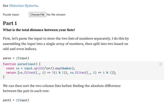Screen dimensions: 164x102
Task: Place cursor on 'function parse(input) {' line
Action: click(x=22, y=64)
